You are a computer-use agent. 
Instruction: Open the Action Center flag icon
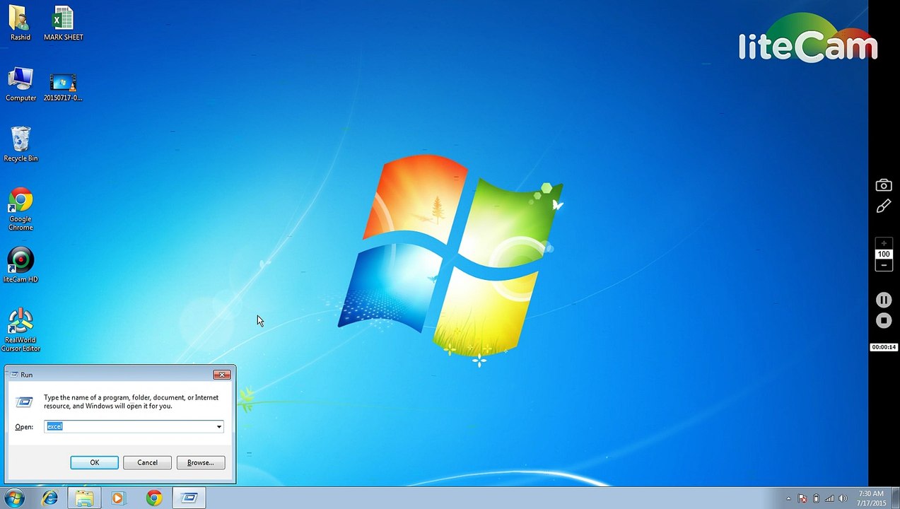[802, 498]
